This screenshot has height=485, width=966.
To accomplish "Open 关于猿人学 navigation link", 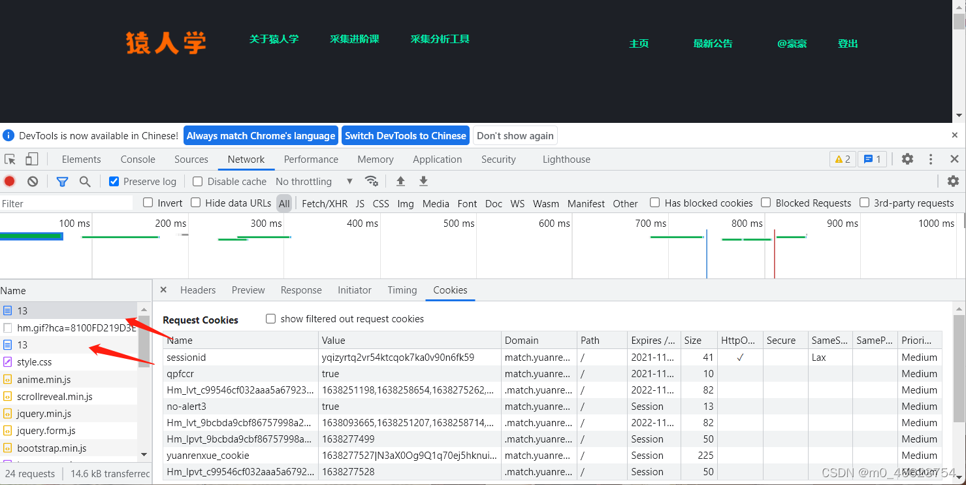I will 274,39.
